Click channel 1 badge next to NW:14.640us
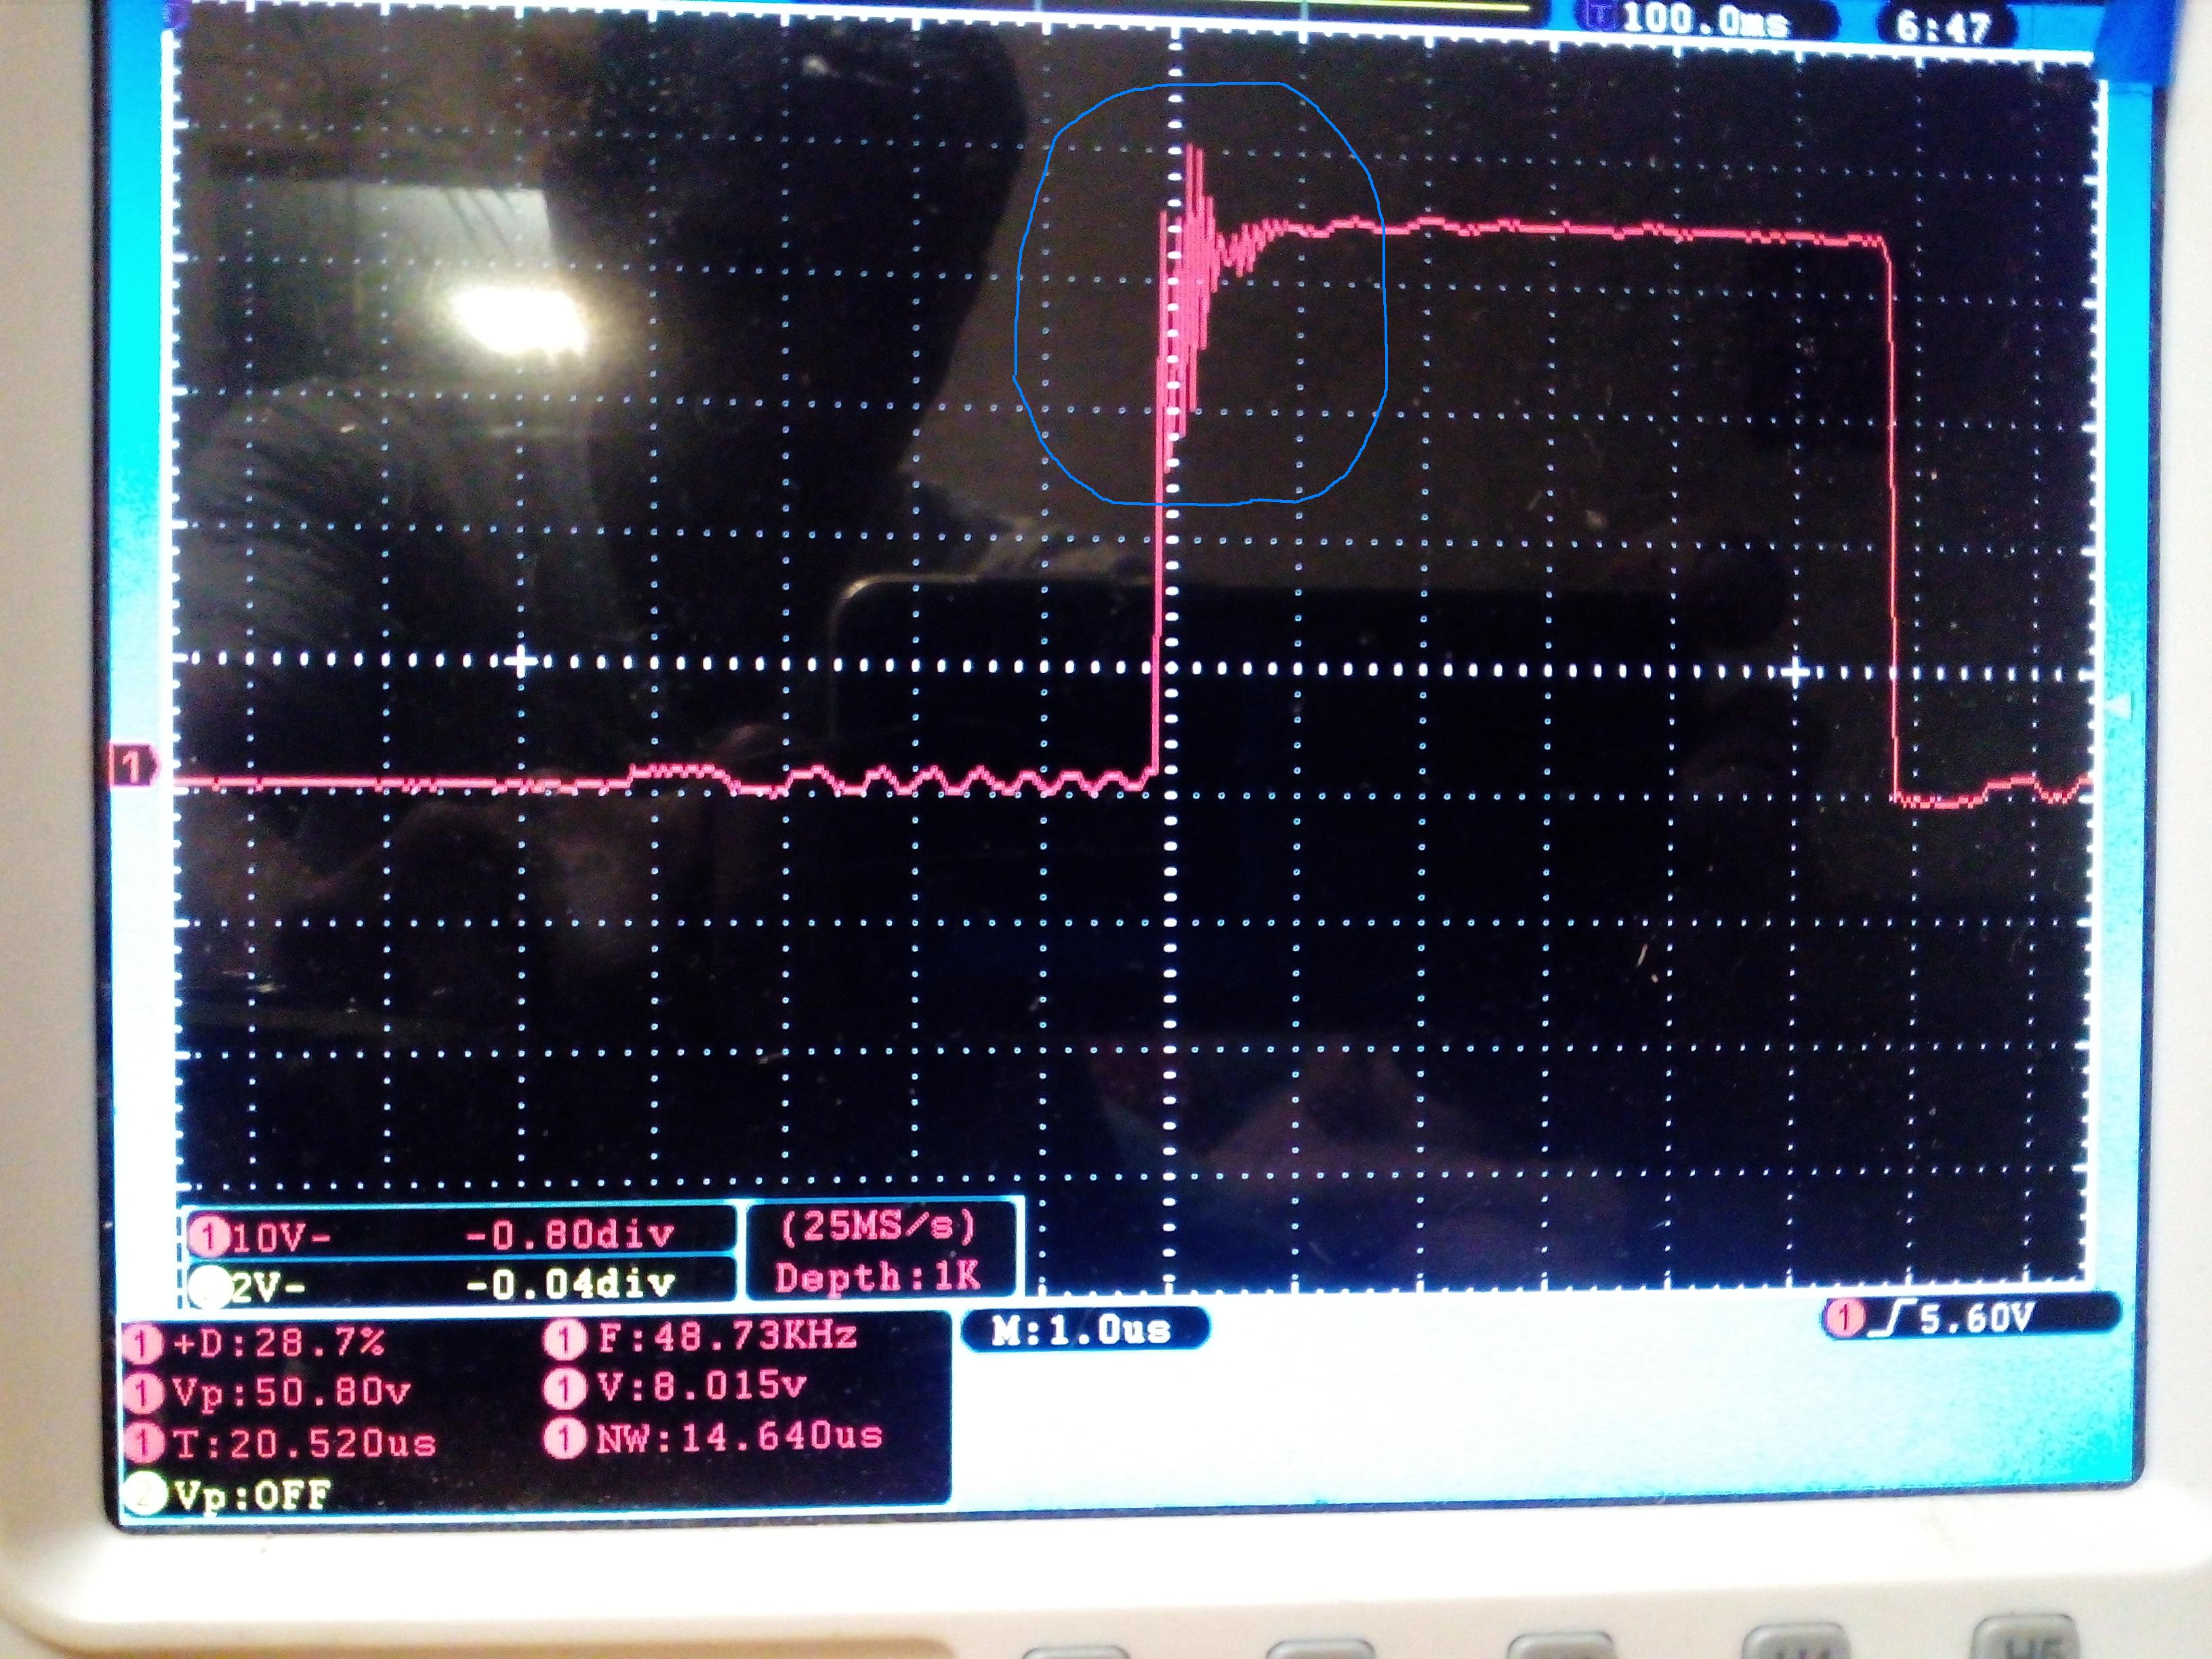 point(565,1439)
